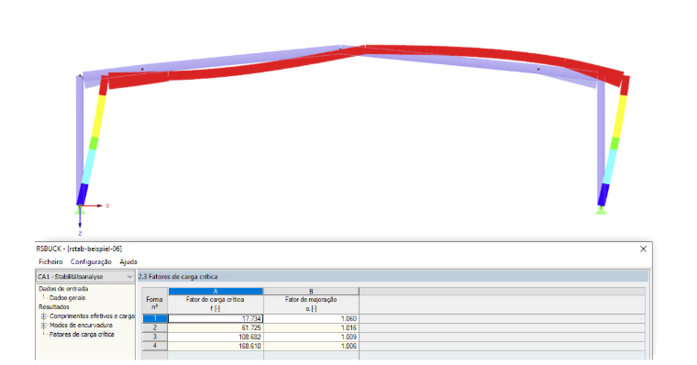Select Dados gerais in the tree
697x365 pixels.
click(68, 298)
